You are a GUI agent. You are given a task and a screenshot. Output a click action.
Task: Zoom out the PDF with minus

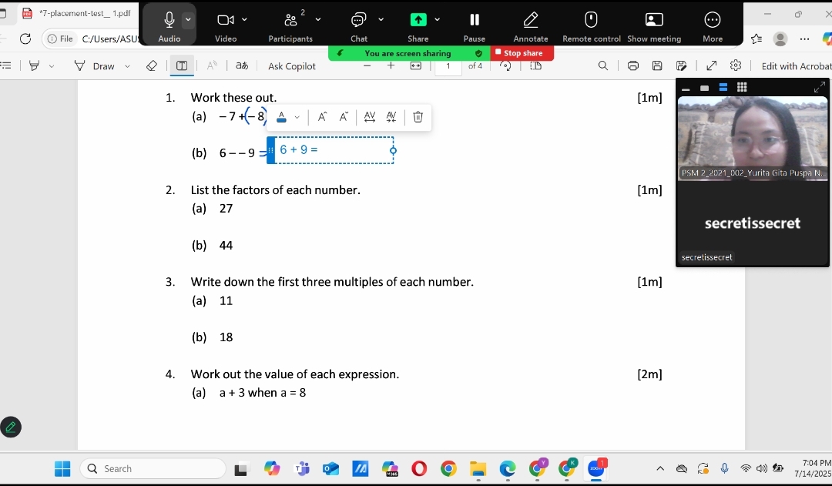(367, 65)
